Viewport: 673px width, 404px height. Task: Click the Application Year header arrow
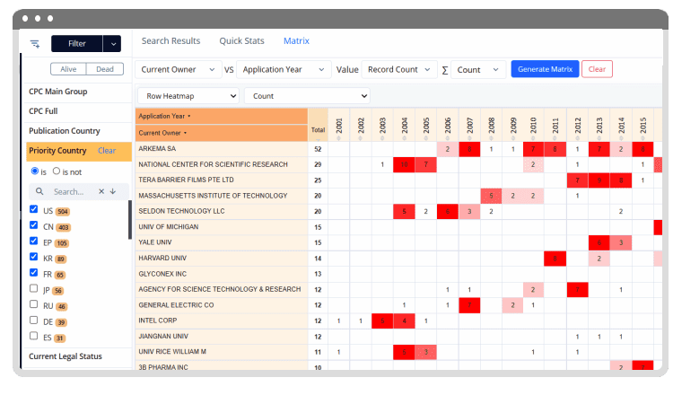(x=189, y=117)
